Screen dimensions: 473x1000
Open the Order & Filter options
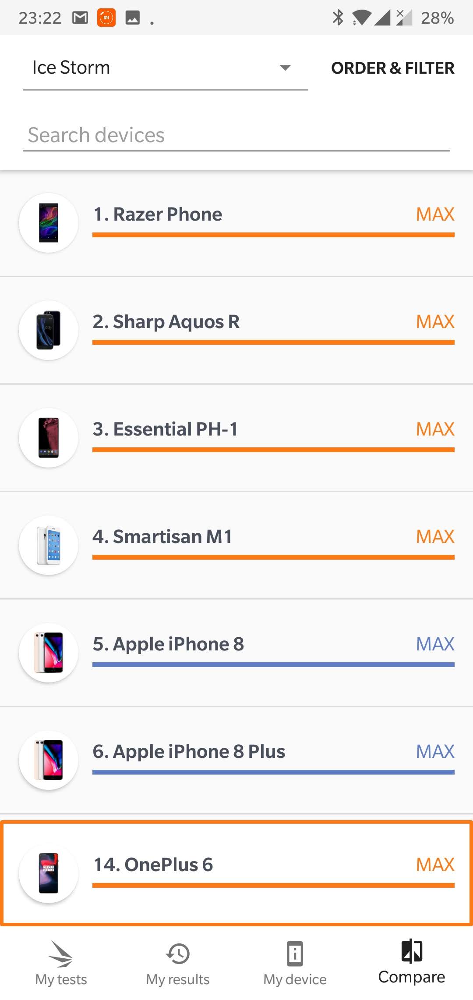tap(392, 68)
